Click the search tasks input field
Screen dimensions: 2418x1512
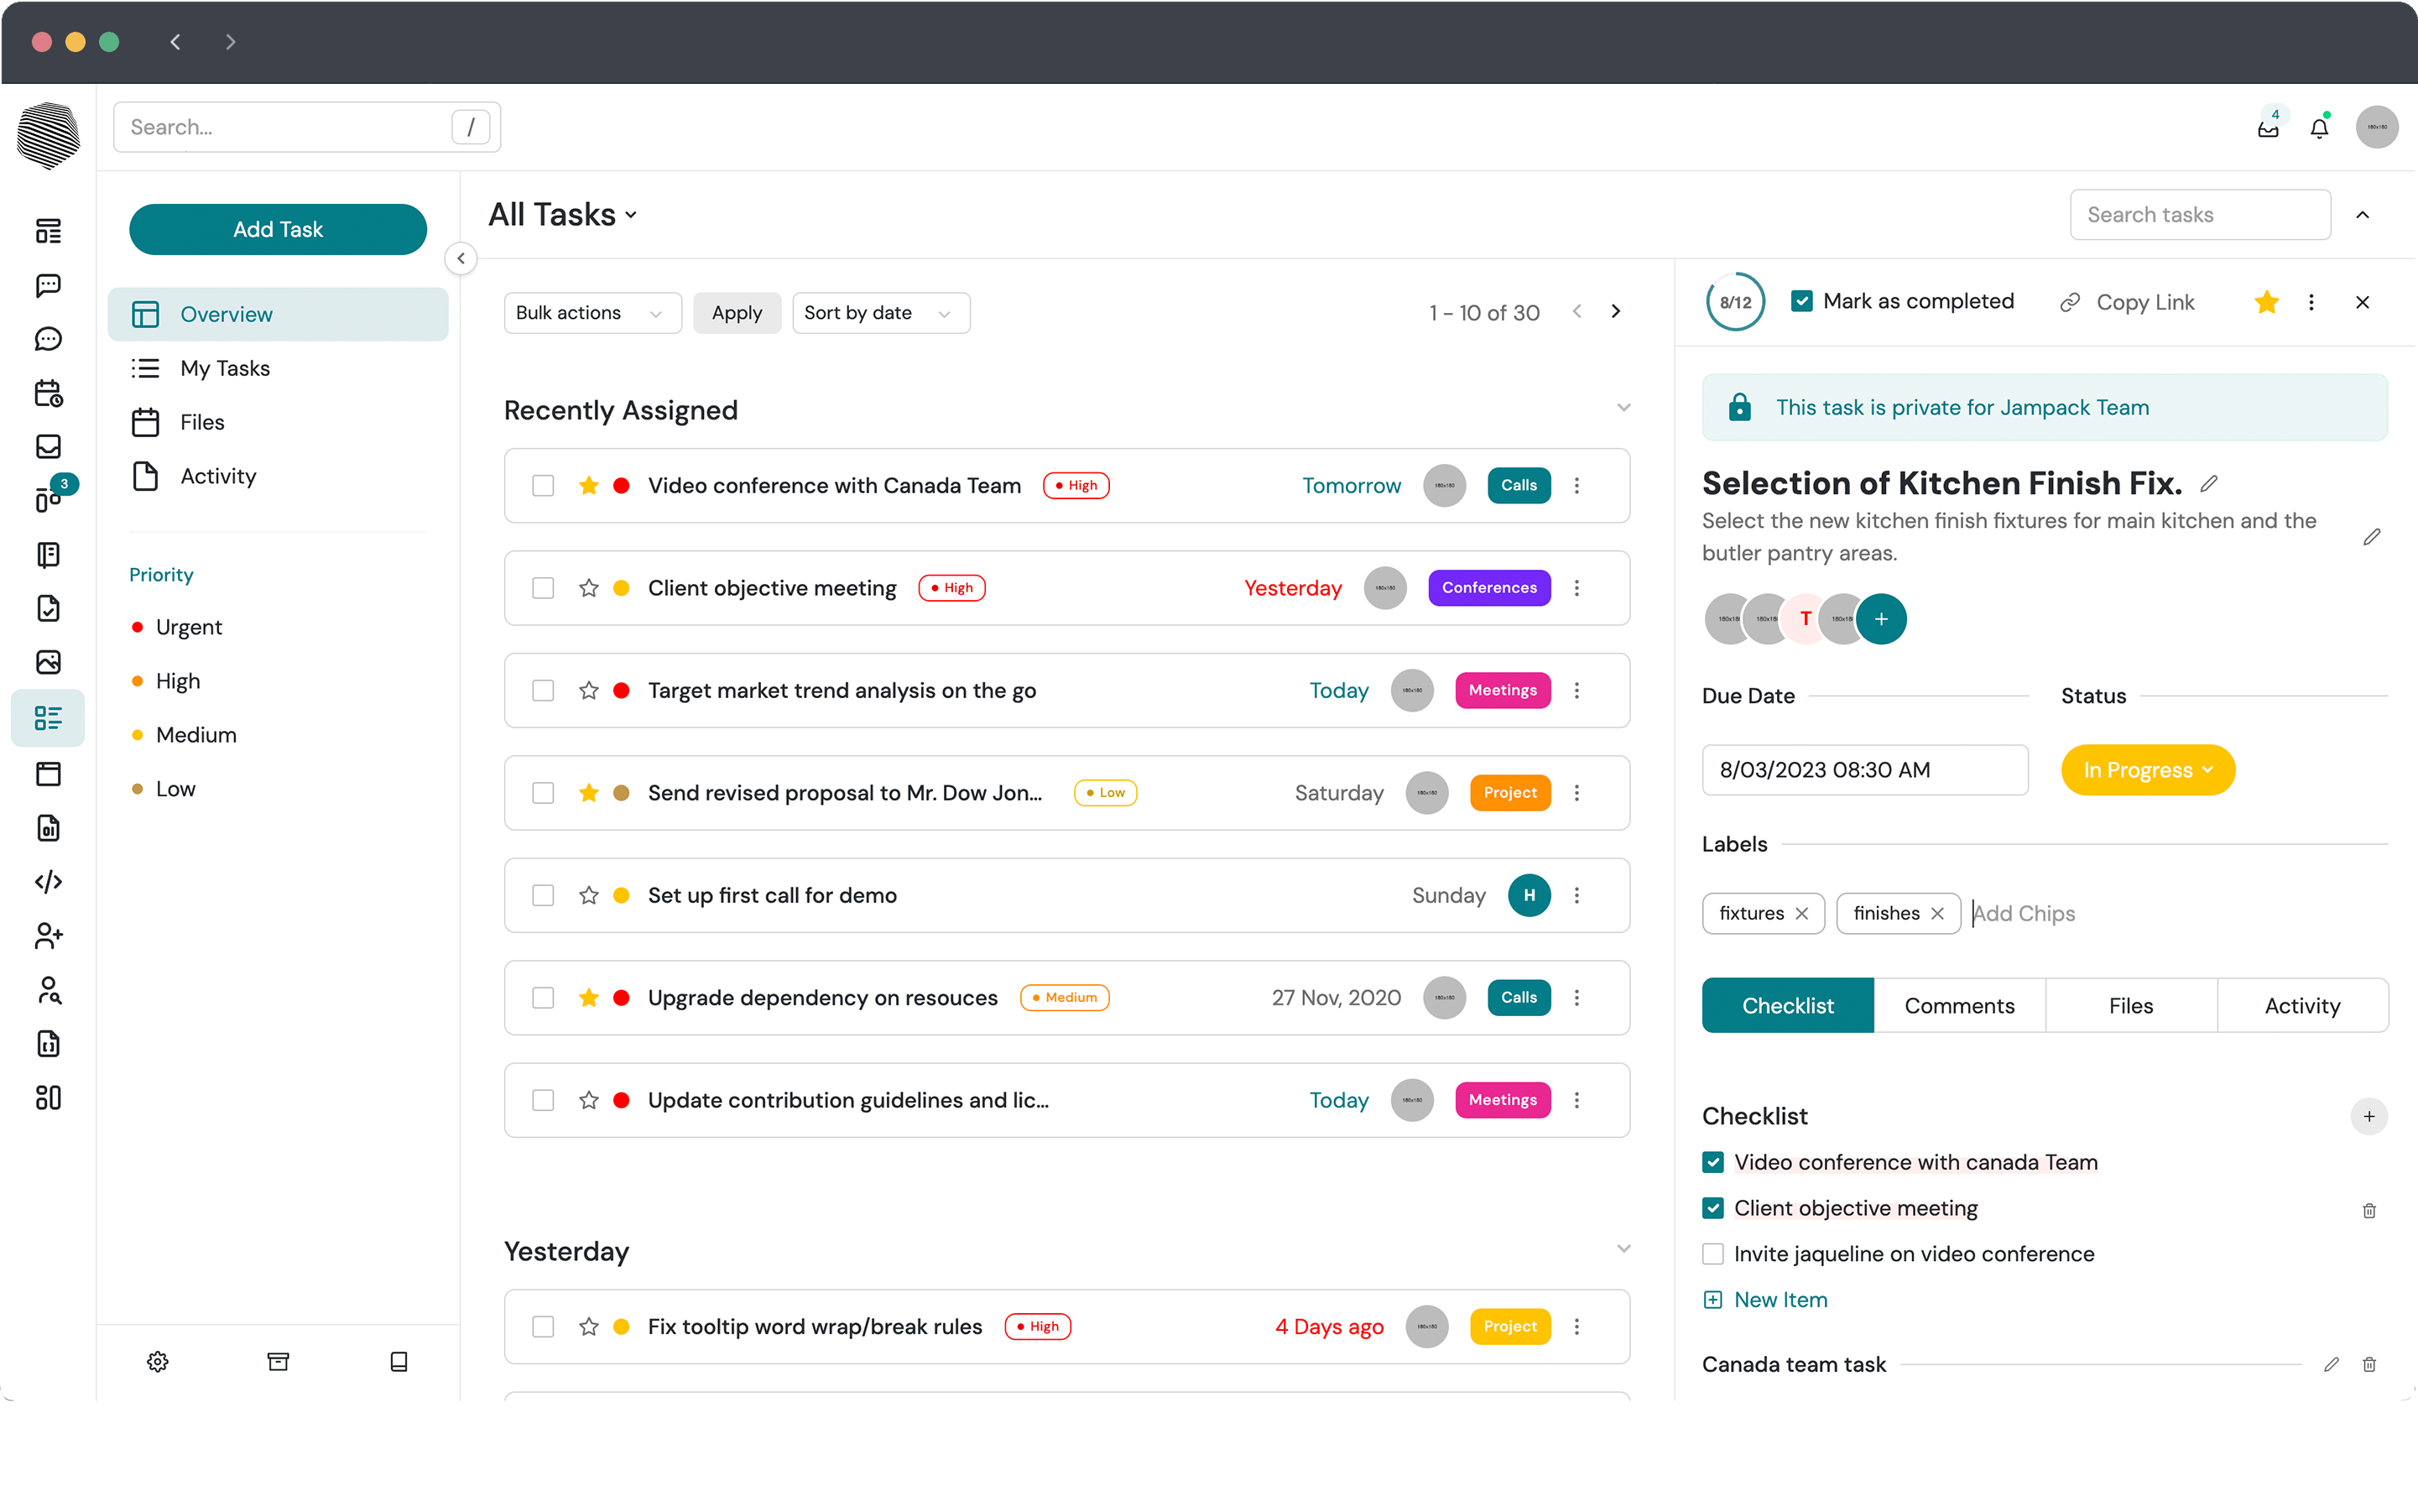pos(2201,214)
